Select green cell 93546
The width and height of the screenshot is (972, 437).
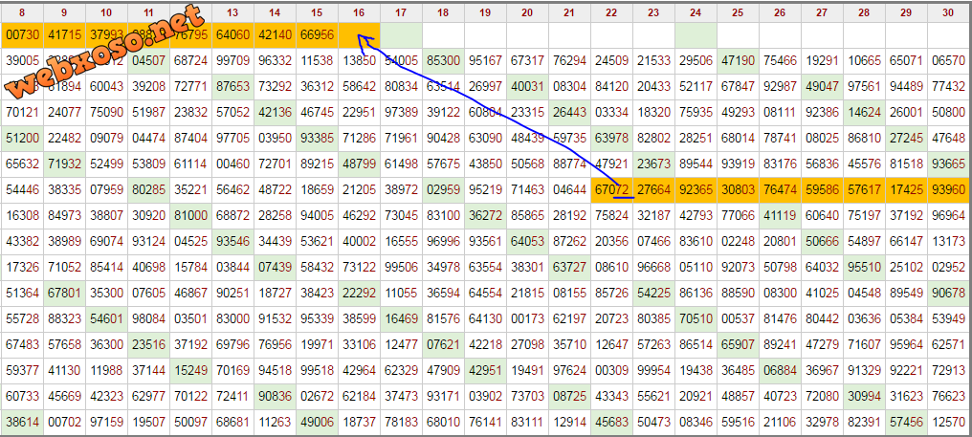point(233,243)
